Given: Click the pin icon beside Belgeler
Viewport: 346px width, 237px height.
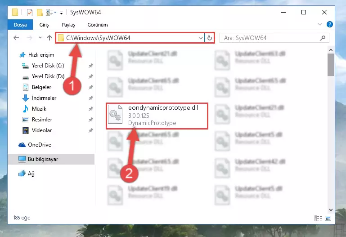Looking at the screenshot, I should (91, 87).
